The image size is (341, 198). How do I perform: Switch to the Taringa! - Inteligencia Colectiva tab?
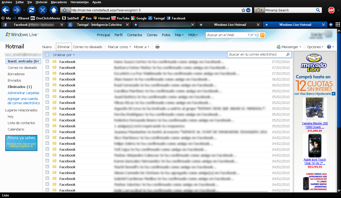(x=99, y=25)
